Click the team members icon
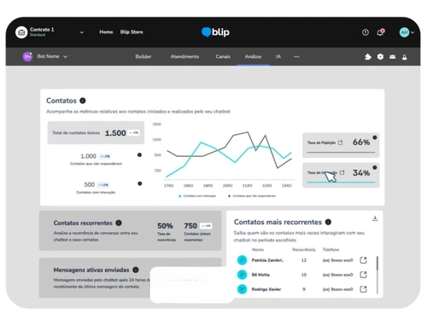 click(393, 57)
